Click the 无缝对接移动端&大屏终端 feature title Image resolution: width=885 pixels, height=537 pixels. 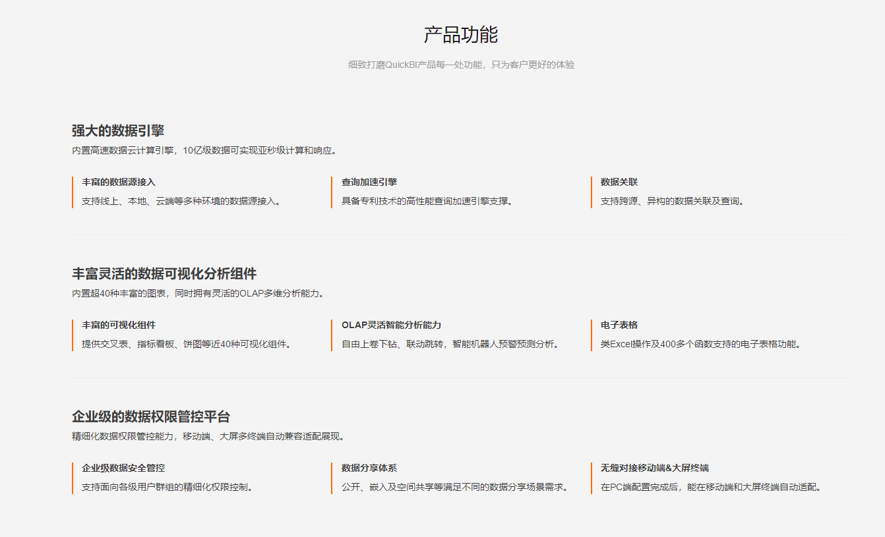[x=655, y=468]
